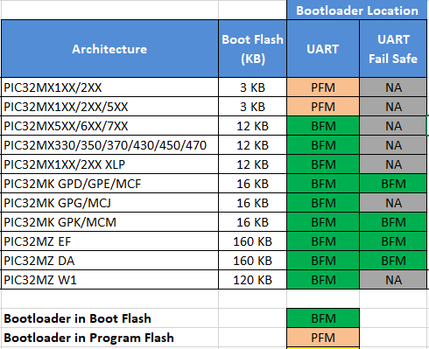The image size is (429, 349).
Task: Select 16 KB in PIC32MK GPK/MCM row
Action: (x=252, y=222)
